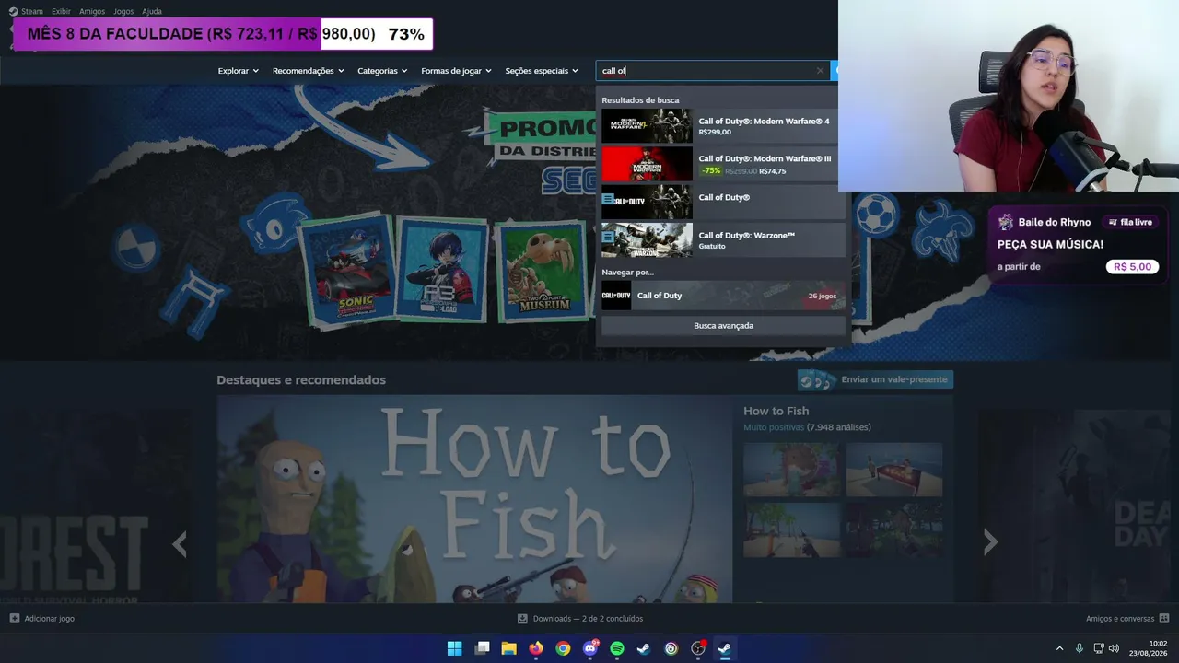
Task: Expand the Categorias dropdown
Action: pyautogui.click(x=382, y=71)
